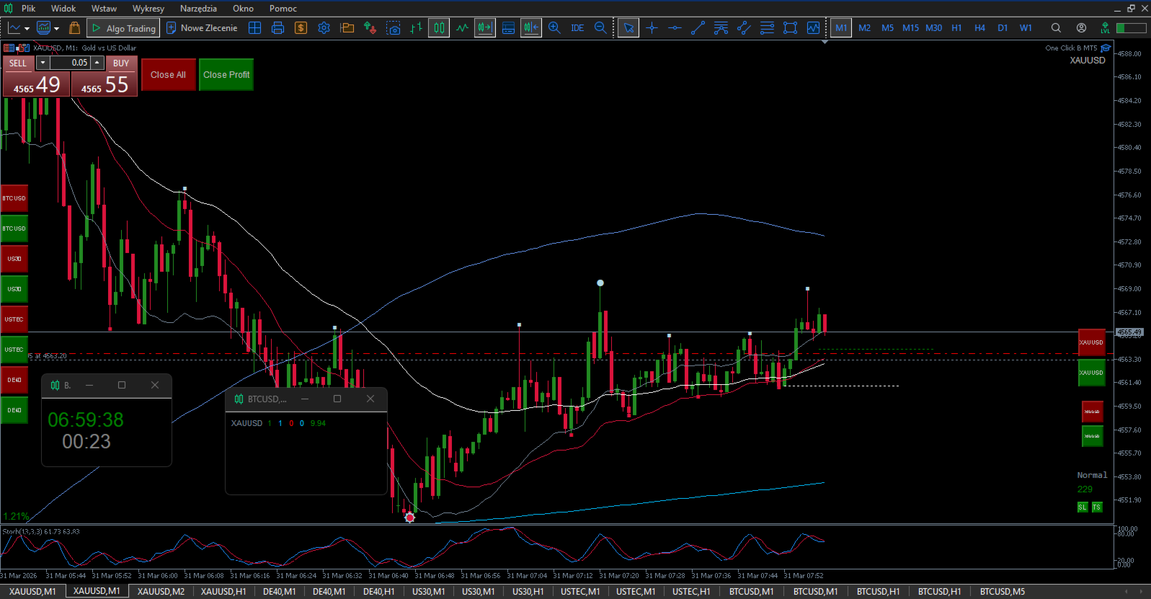Toggle chart auto-scroll button

(485, 28)
